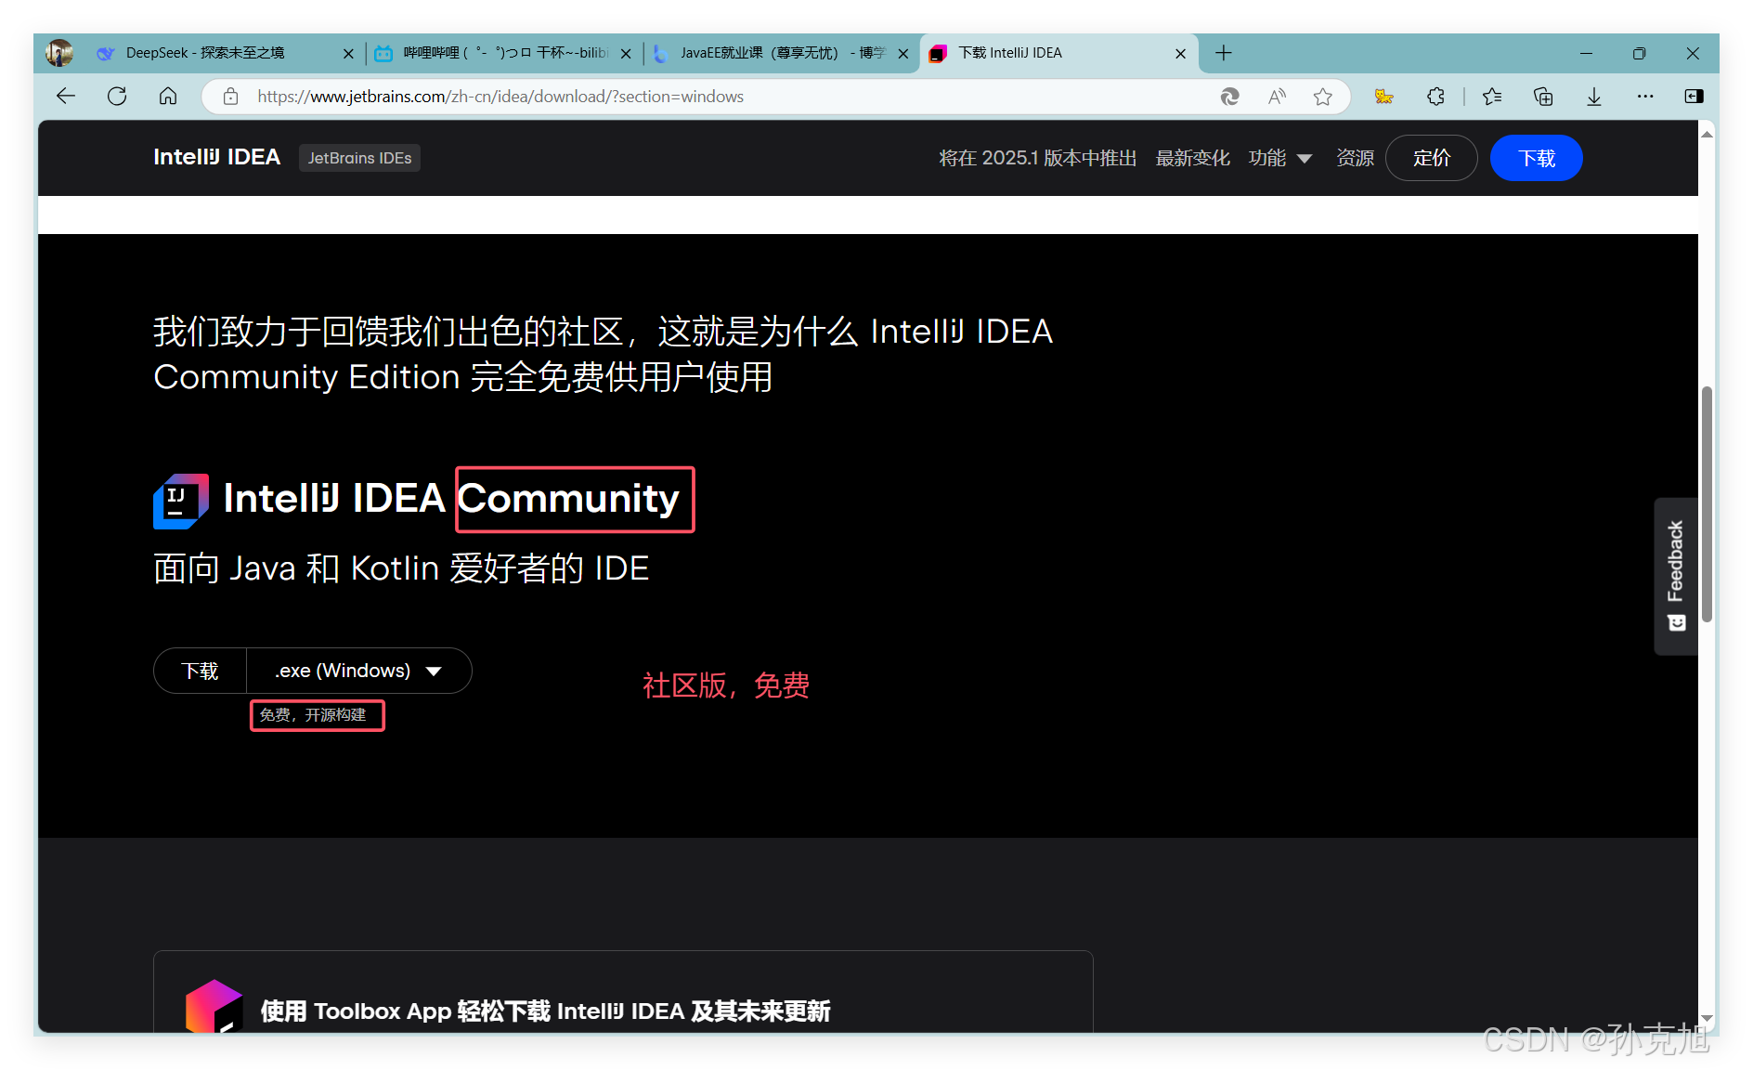Screen dimensions: 1753x1070
Task: Click the blue 下载 button in header
Action: tap(1536, 158)
